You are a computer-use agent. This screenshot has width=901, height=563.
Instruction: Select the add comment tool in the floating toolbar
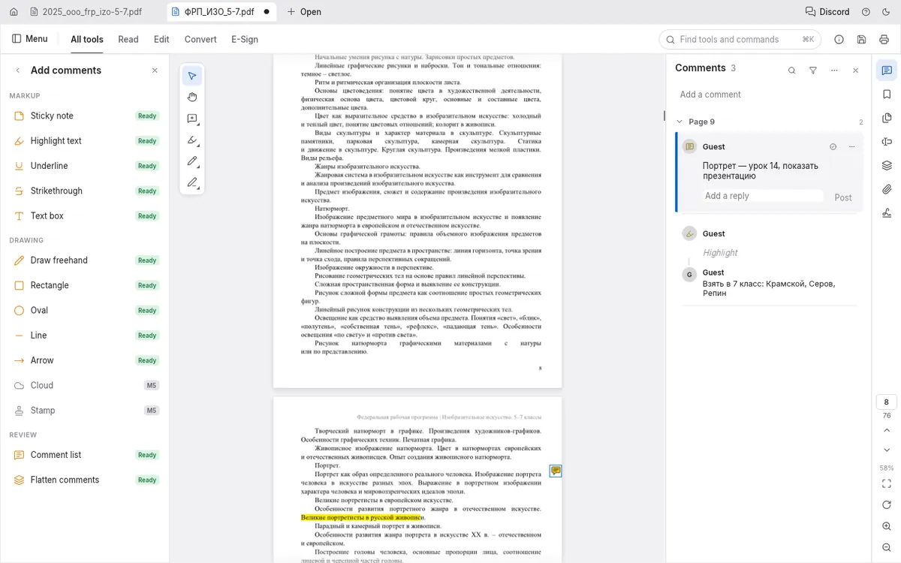pos(192,119)
